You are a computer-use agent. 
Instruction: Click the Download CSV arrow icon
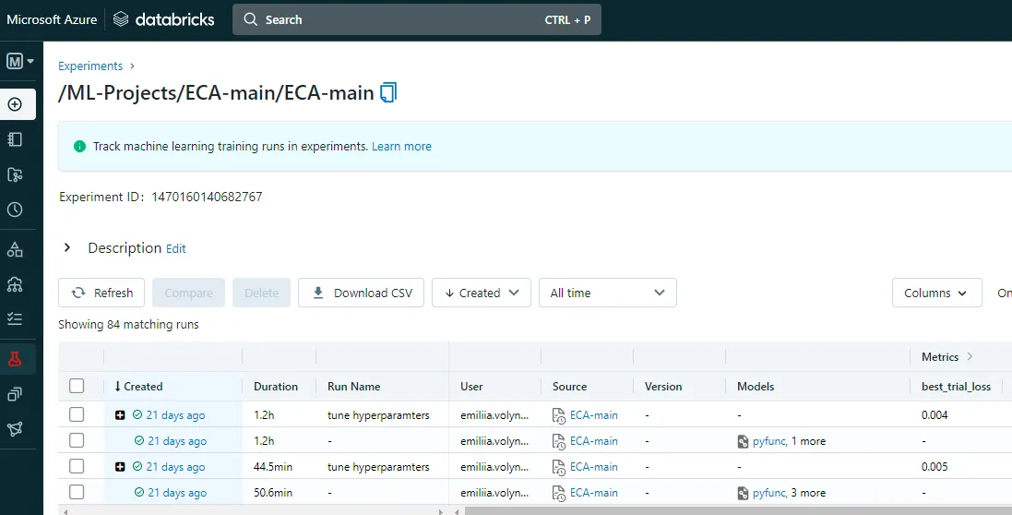point(318,293)
